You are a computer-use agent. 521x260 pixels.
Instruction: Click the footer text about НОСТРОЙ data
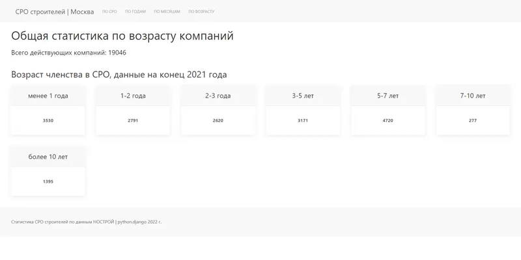[86, 222]
